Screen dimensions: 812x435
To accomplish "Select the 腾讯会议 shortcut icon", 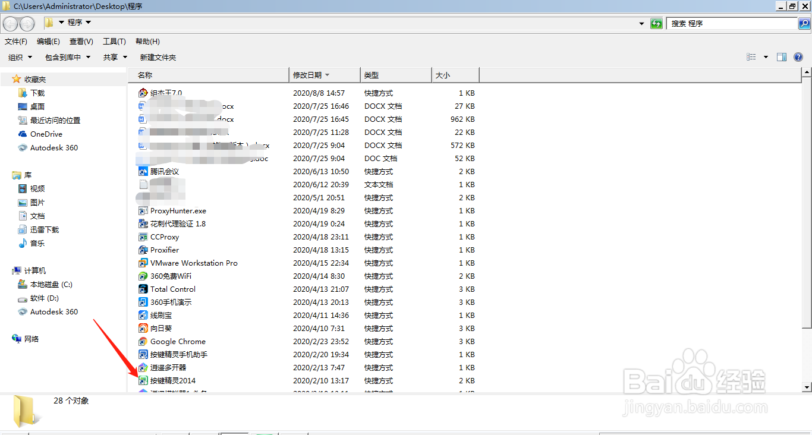I will tap(143, 171).
